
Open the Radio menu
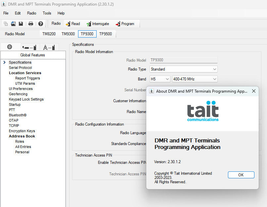coord(32,13)
